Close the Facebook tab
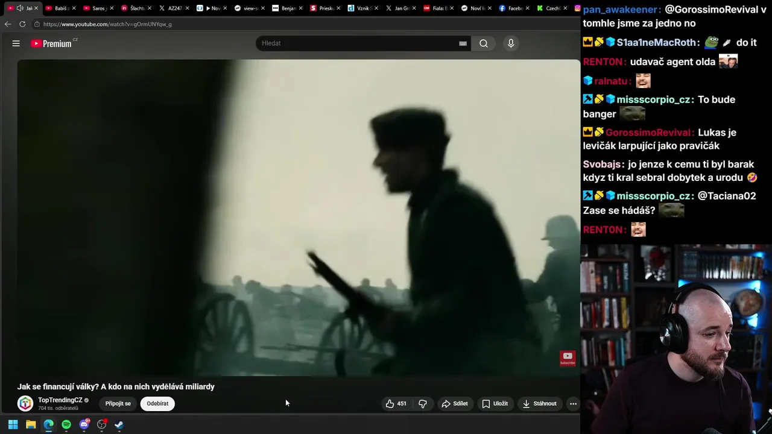Viewport: 772px width, 434px height. (x=526, y=8)
